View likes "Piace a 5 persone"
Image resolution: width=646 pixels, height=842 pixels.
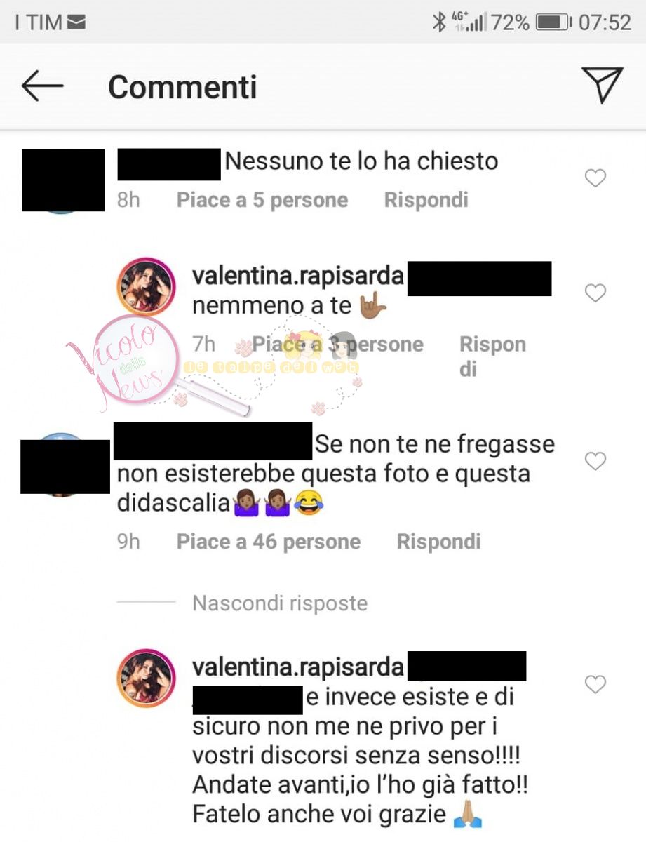point(262,200)
